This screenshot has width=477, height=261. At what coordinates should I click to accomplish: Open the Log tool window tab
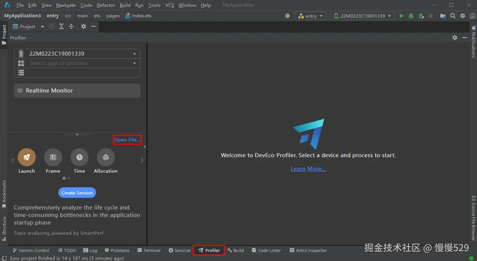(90, 250)
